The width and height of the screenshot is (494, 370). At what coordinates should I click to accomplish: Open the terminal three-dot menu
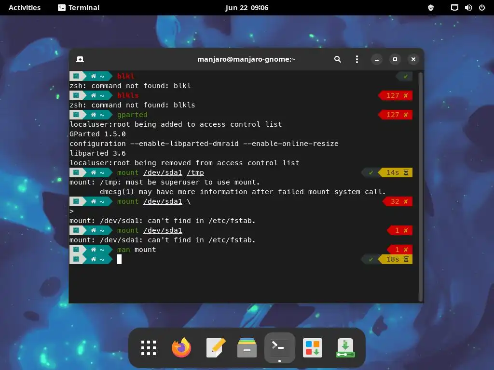point(357,59)
